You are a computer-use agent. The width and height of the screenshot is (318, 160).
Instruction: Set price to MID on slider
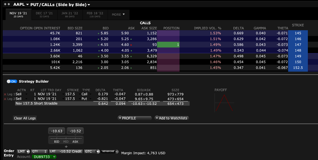(x=66, y=142)
